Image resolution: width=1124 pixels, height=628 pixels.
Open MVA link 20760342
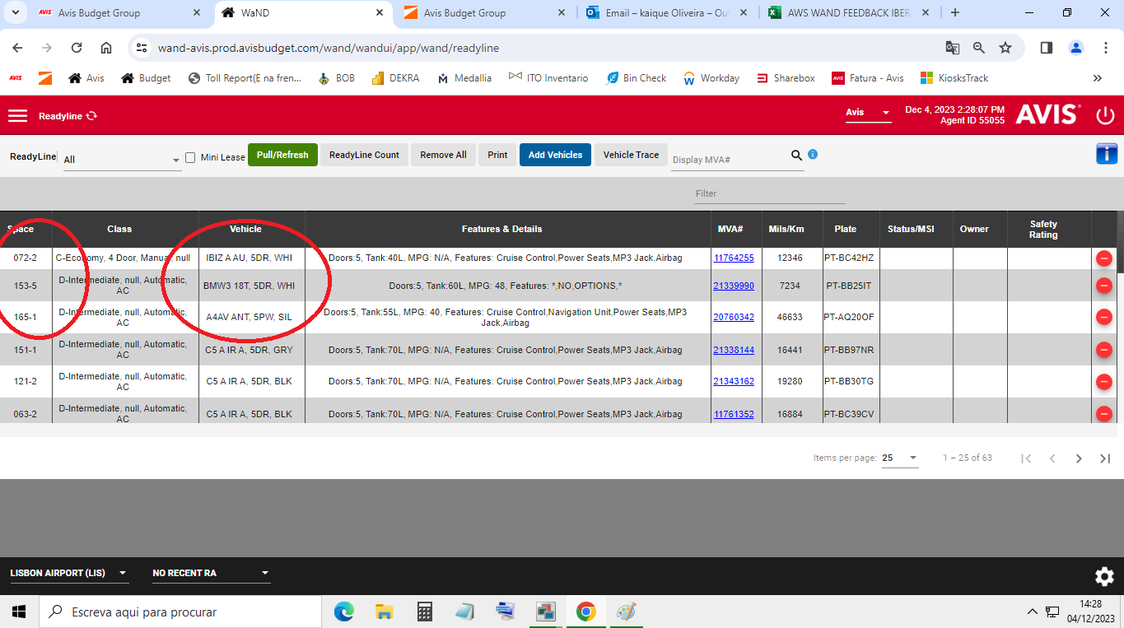pyautogui.click(x=734, y=317)
